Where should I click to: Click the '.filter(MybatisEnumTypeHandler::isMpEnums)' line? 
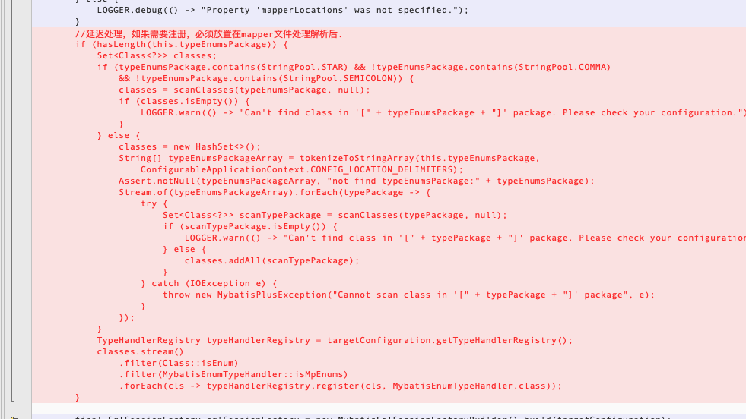coord(233,375)
